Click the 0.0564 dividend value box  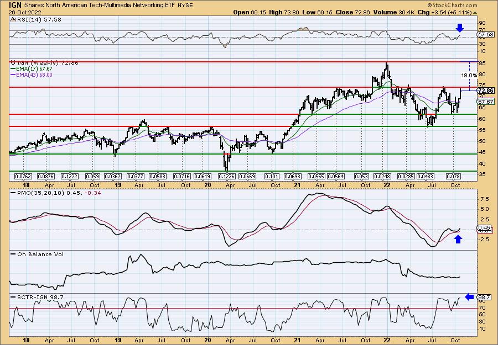click(x=336, y=176)
